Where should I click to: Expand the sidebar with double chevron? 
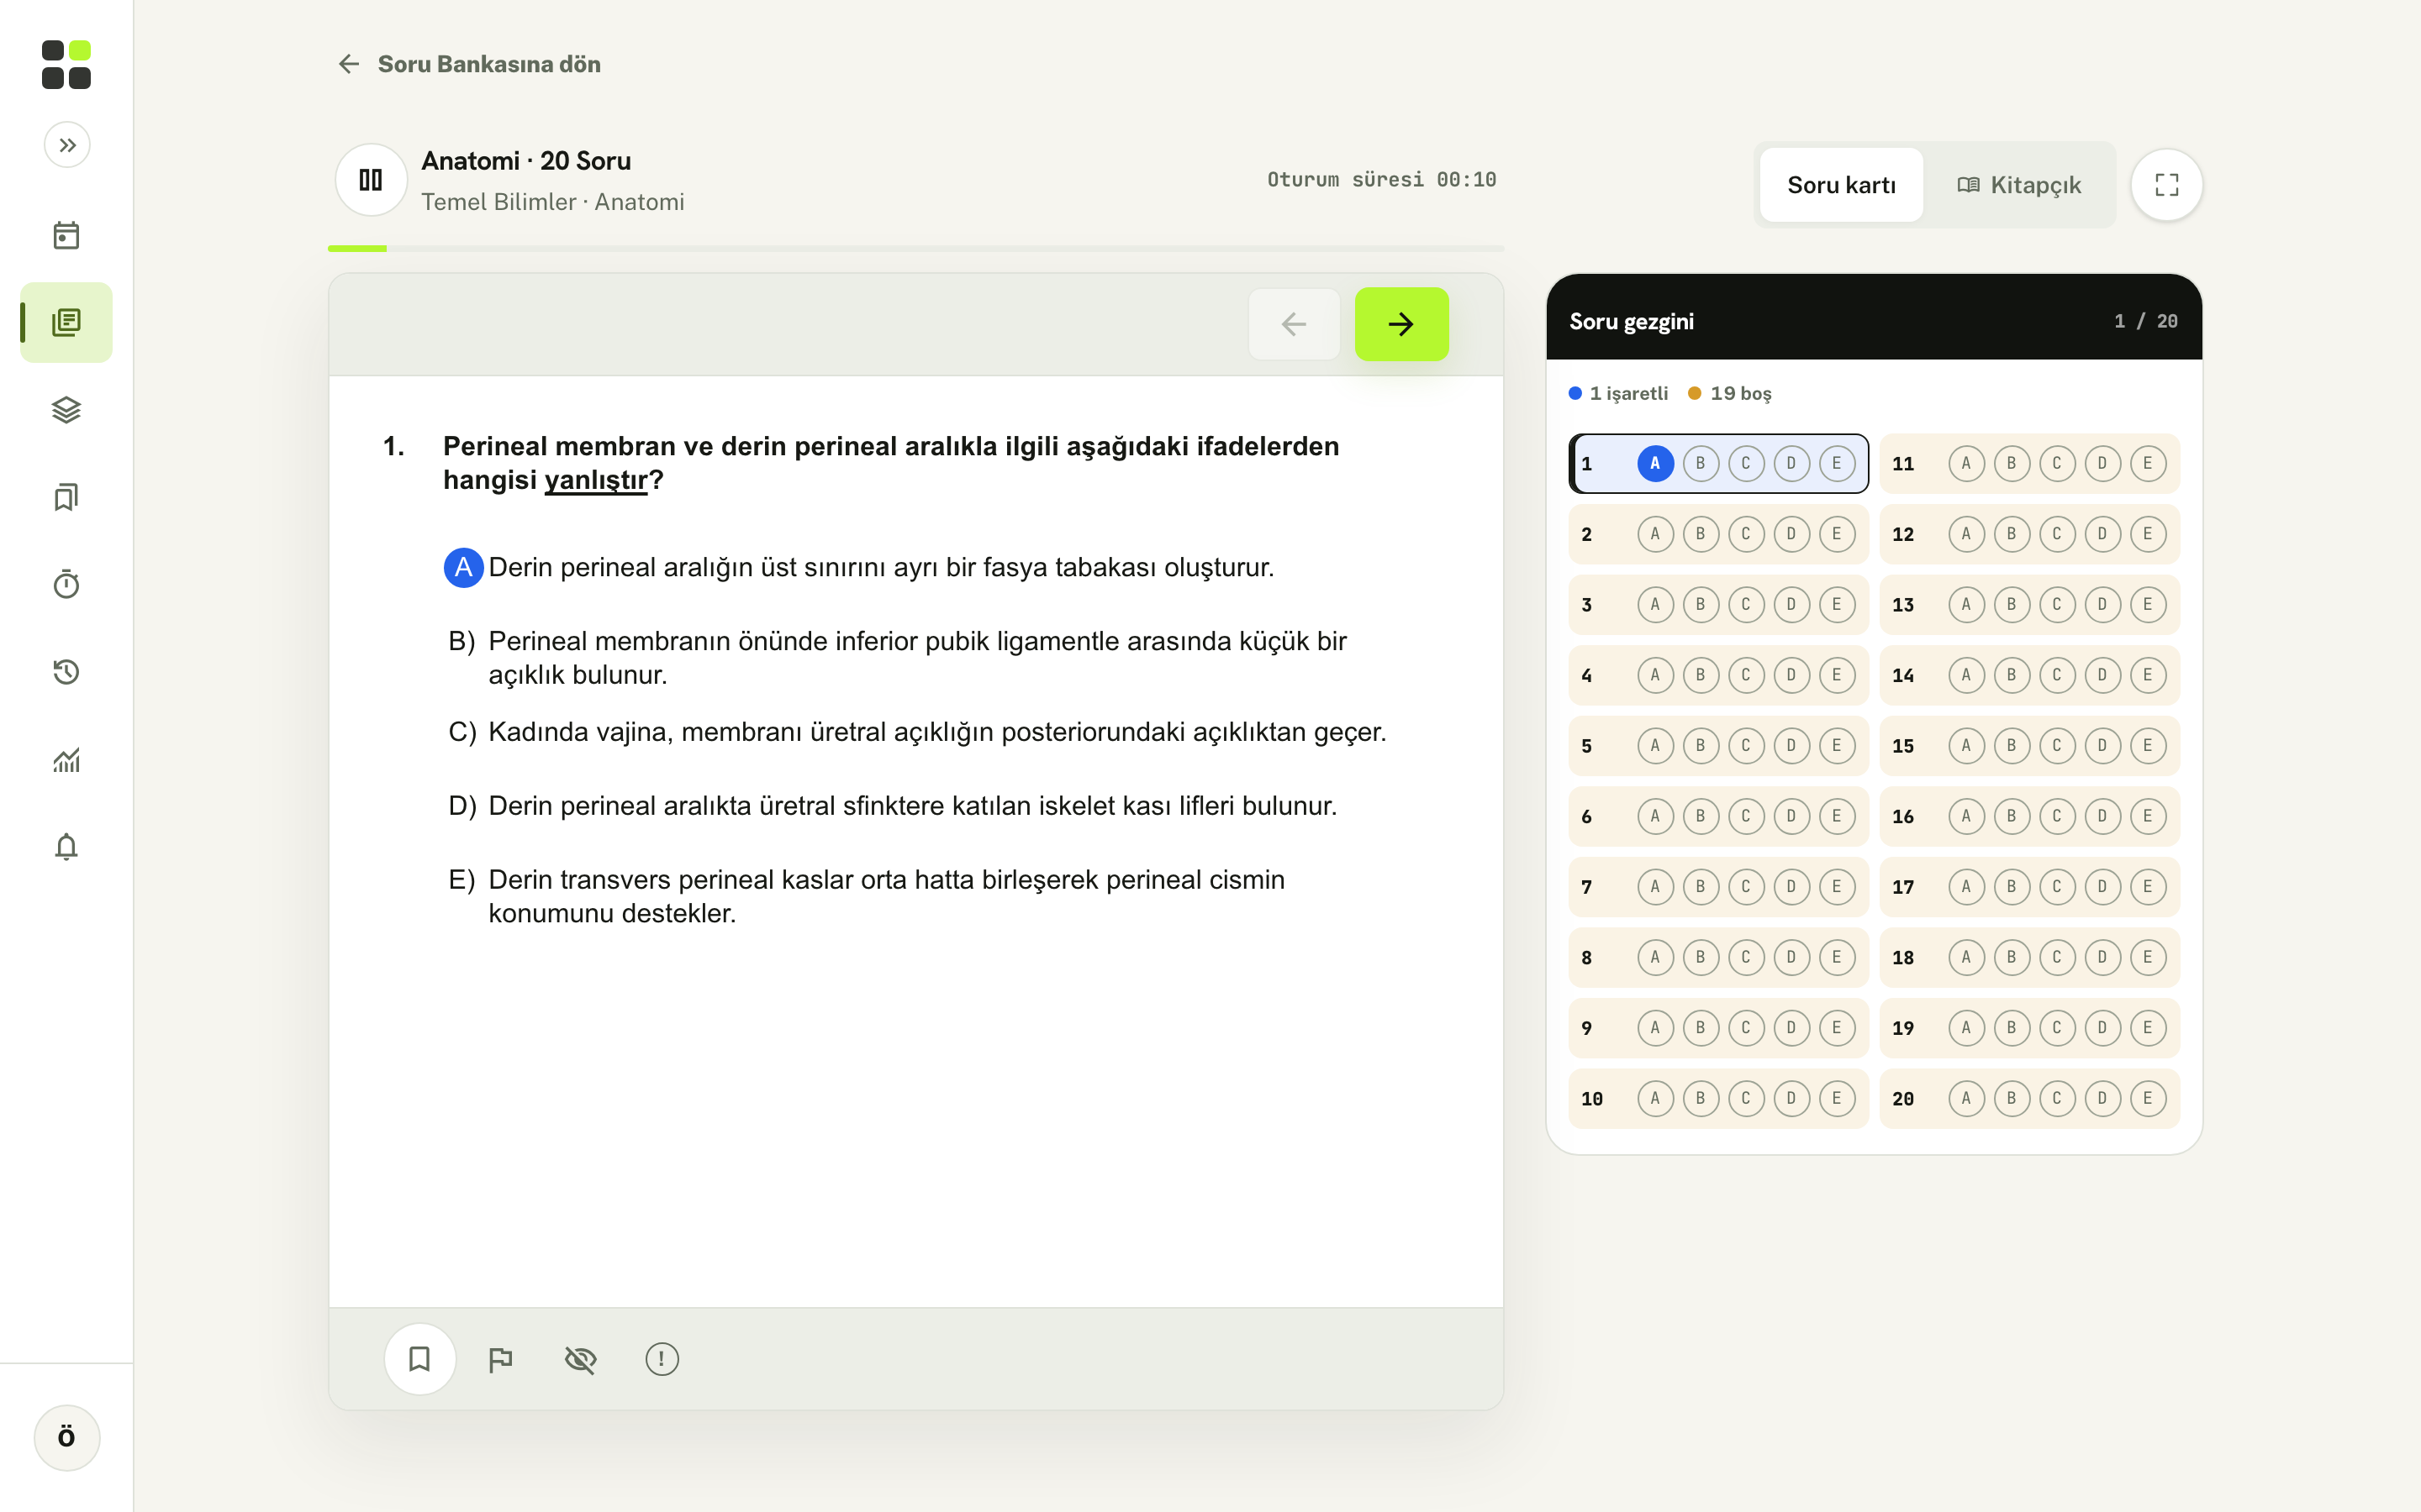coord(67,145)
